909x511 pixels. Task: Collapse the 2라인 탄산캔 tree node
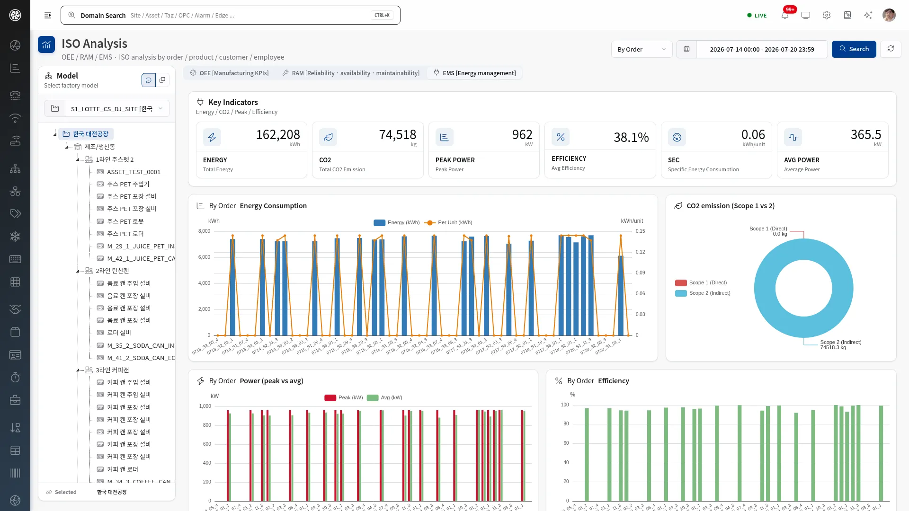pos(78,271)
